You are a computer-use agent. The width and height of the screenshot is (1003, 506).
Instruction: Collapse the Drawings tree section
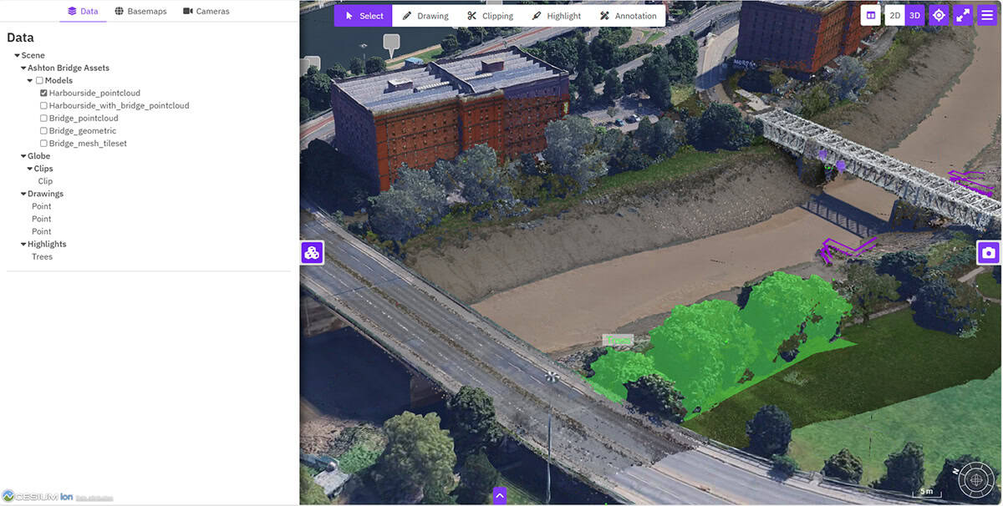pos(23,194)
